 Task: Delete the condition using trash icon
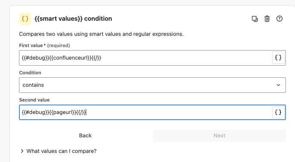tap(267, 19)
